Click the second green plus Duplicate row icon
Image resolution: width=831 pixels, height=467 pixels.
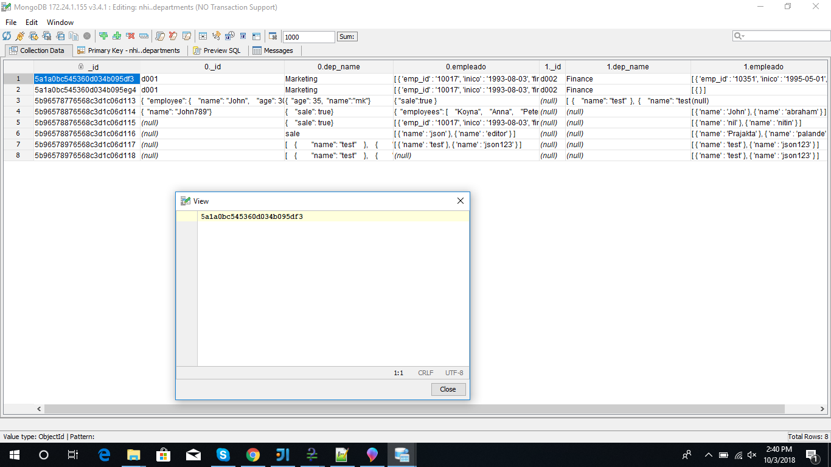[x=117, y=36]
